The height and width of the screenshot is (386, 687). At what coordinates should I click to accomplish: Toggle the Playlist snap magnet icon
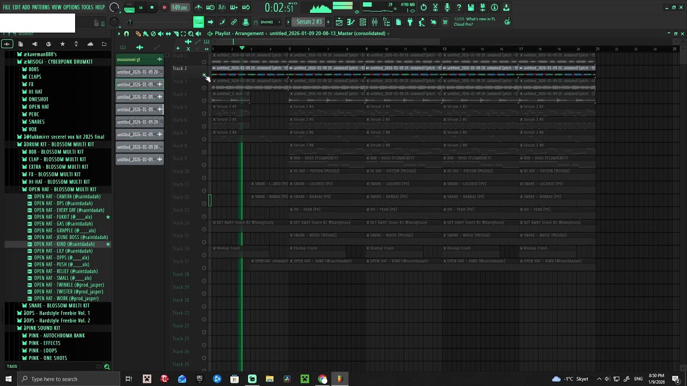[x=126, y=33]
